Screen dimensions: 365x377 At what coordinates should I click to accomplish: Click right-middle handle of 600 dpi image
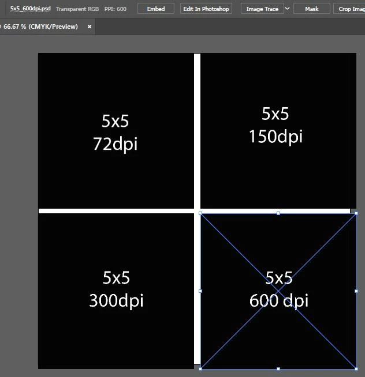356,291
